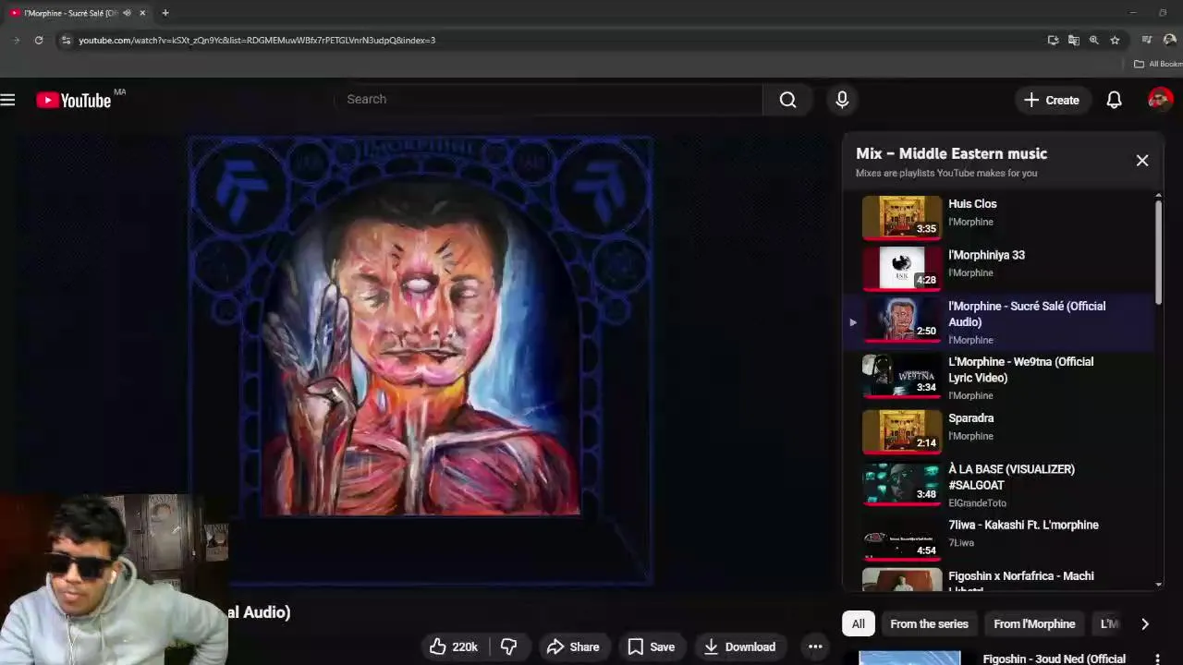Select the L'Morphine - We9tna lyric video
Screen dimensions: 1183x665
(1000, 377)
